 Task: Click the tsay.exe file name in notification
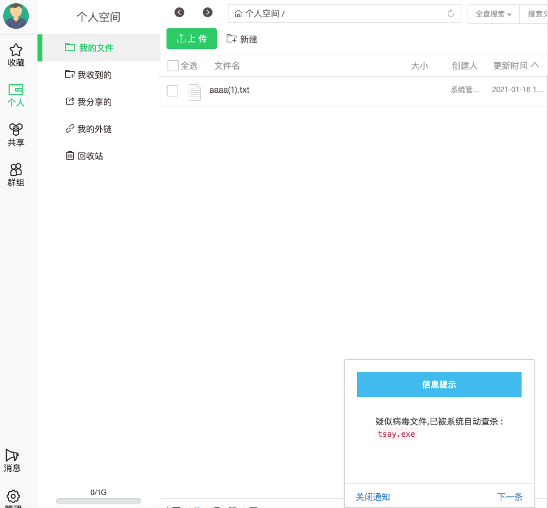coord(396,434)
